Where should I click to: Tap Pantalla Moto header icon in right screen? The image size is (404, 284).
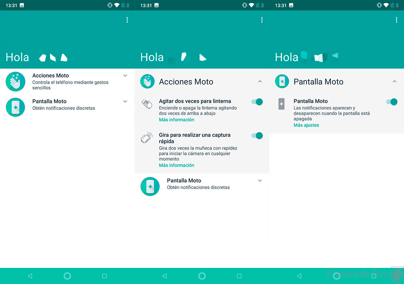coord(282,81)
